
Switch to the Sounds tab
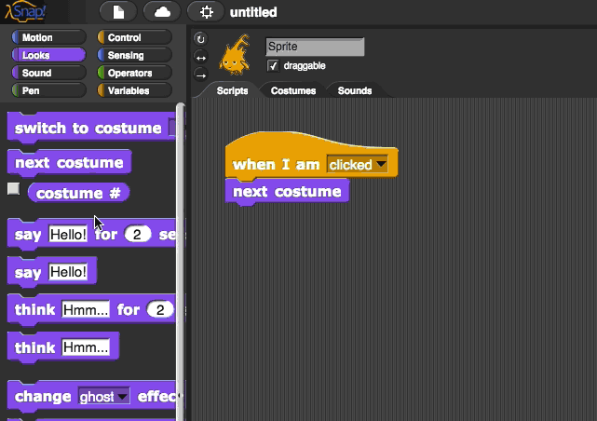(x=355, y=90)
